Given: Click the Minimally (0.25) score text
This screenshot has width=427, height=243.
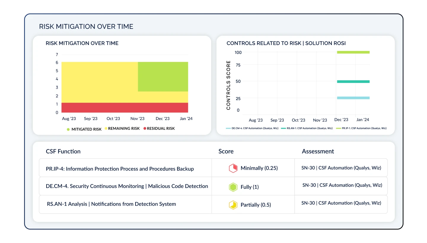Looking at the screenshot, I should coord(259,168).
